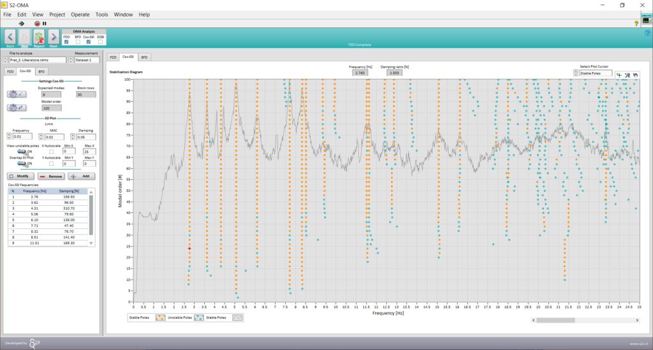Click the second Cov-SSI settings gear icon
This screenshot has height=350, width=653.
[x=16, y=107]
